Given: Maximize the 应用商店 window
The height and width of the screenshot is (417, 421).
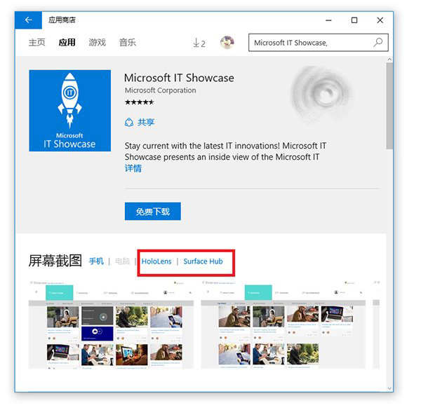Looking at the screenshot, I should point(354,20).
